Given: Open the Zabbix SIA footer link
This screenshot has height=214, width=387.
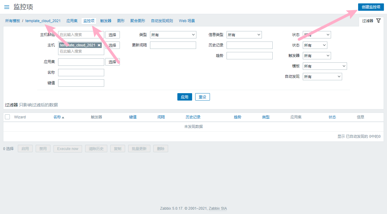Looking at the screenshot, I should [218, 208].
